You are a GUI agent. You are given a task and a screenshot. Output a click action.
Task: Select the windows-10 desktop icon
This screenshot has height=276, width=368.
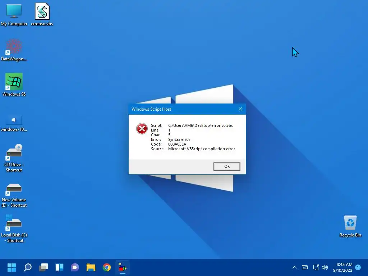14,123
